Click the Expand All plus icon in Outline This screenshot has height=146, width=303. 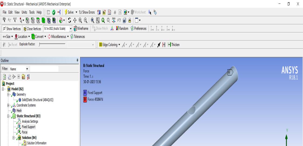pos(19,77)
